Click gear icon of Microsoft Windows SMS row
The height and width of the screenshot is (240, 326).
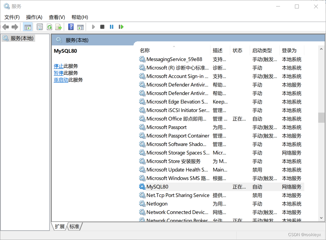click(x=142, y=178)
